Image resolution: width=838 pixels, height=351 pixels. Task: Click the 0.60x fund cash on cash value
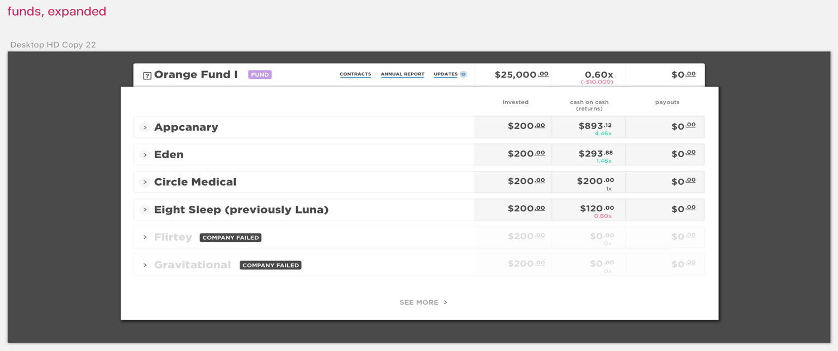pos(599,74)
